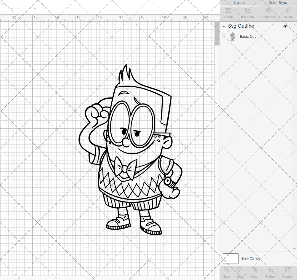Screen dimensions: 297x280
Task: Open the Blank Canvas color swatch
Action: 230,258
